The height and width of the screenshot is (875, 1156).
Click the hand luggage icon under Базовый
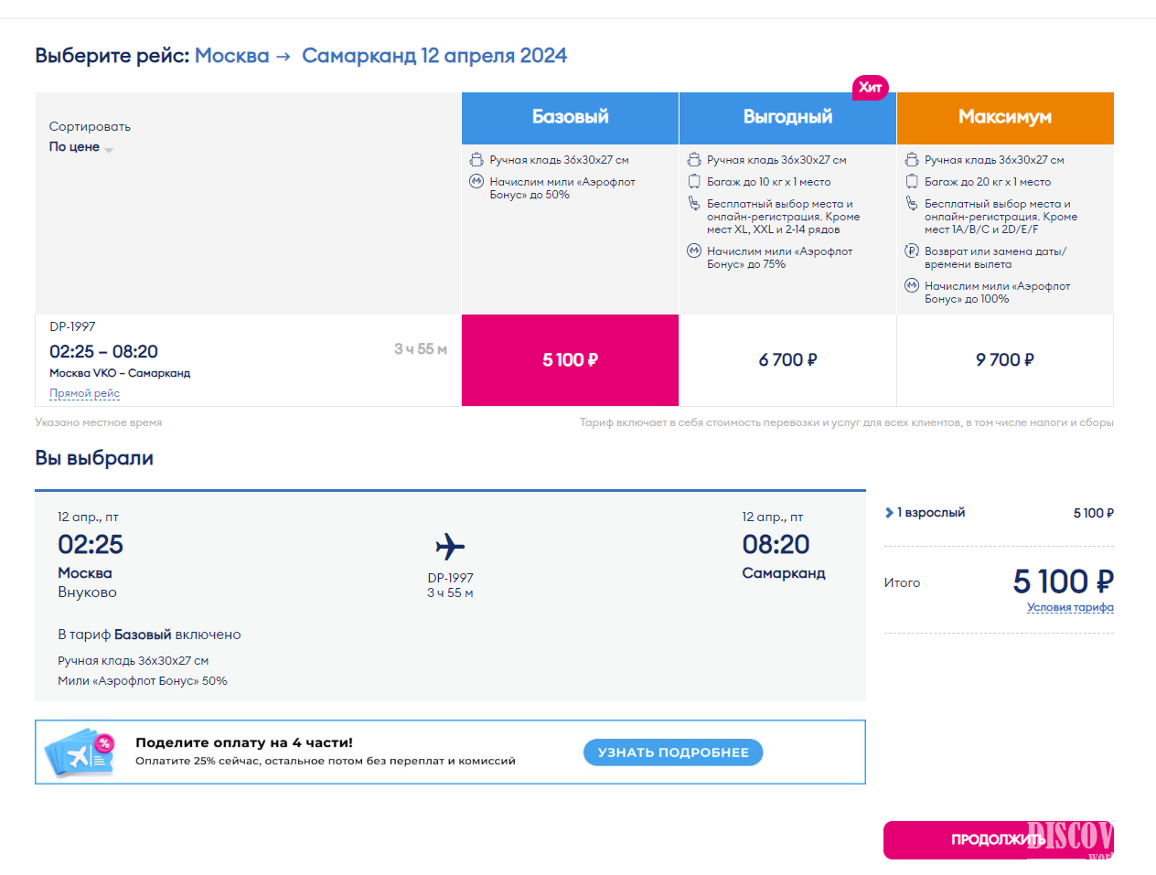coord(476,160)
